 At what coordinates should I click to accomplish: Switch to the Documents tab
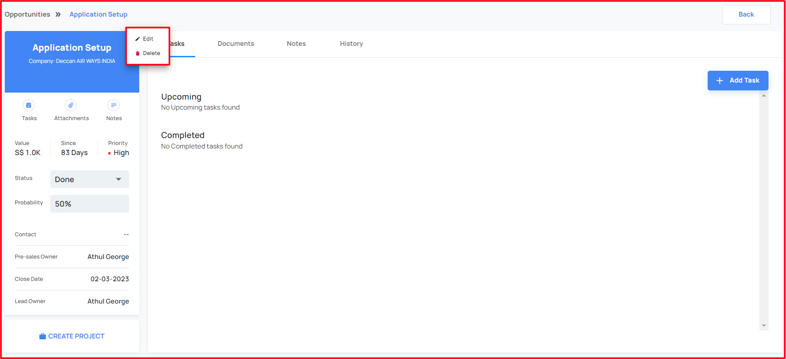(236, 44)
